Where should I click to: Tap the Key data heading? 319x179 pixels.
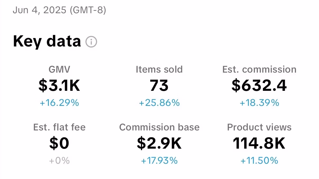(47, 41)
